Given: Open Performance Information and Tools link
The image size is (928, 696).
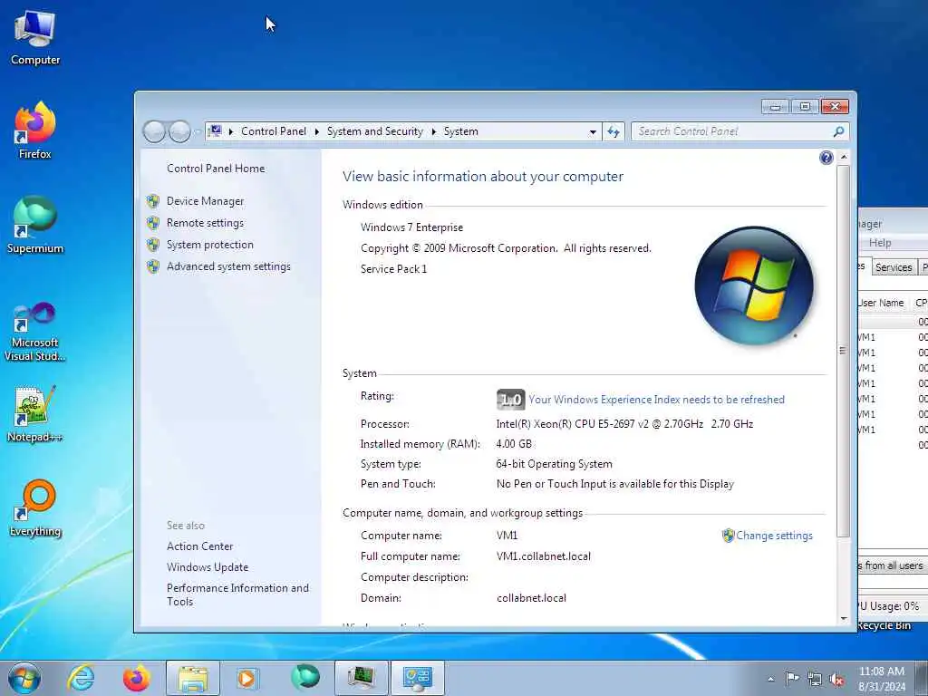Looking at the screenshot, I should 237,594.
